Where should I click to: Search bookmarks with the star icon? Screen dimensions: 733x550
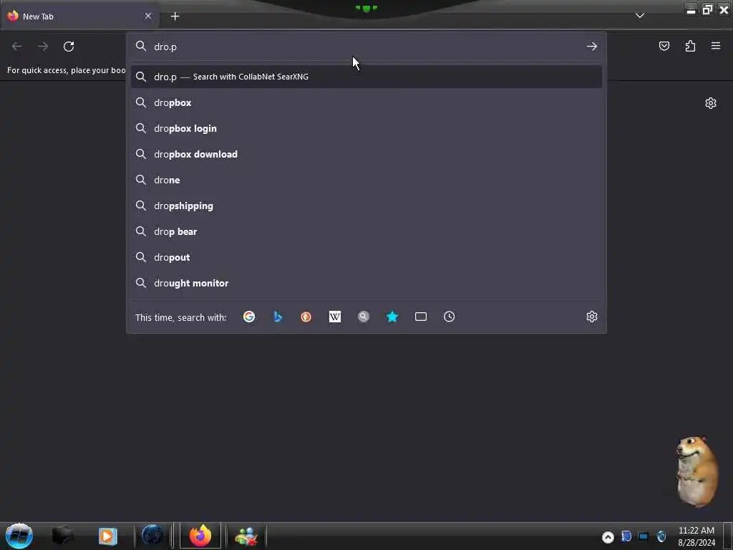coord(392,317)
